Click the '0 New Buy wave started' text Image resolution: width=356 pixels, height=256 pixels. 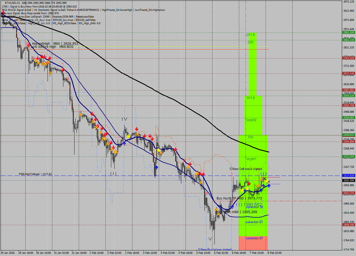[x=215, y=248]
